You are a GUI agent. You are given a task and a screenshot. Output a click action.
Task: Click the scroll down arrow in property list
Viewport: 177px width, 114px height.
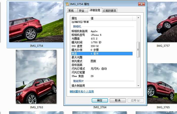click(138, 86)
